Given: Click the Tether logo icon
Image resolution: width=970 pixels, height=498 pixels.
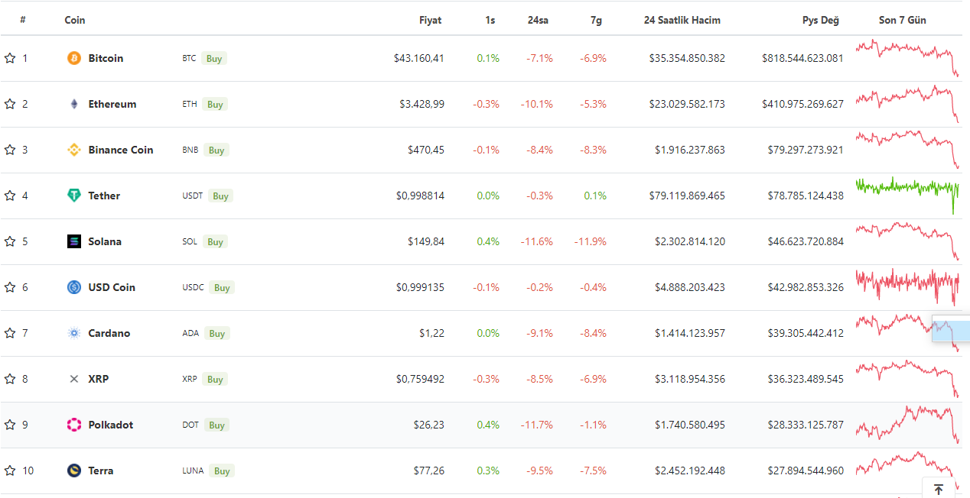Looking at the screenshot, I should coord(74,196).
